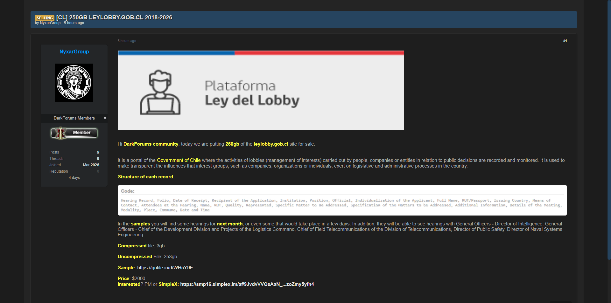Click the 'Code:' header label of the code box
611x303 pixels.
pyautogui.click(x=128, y=191)
